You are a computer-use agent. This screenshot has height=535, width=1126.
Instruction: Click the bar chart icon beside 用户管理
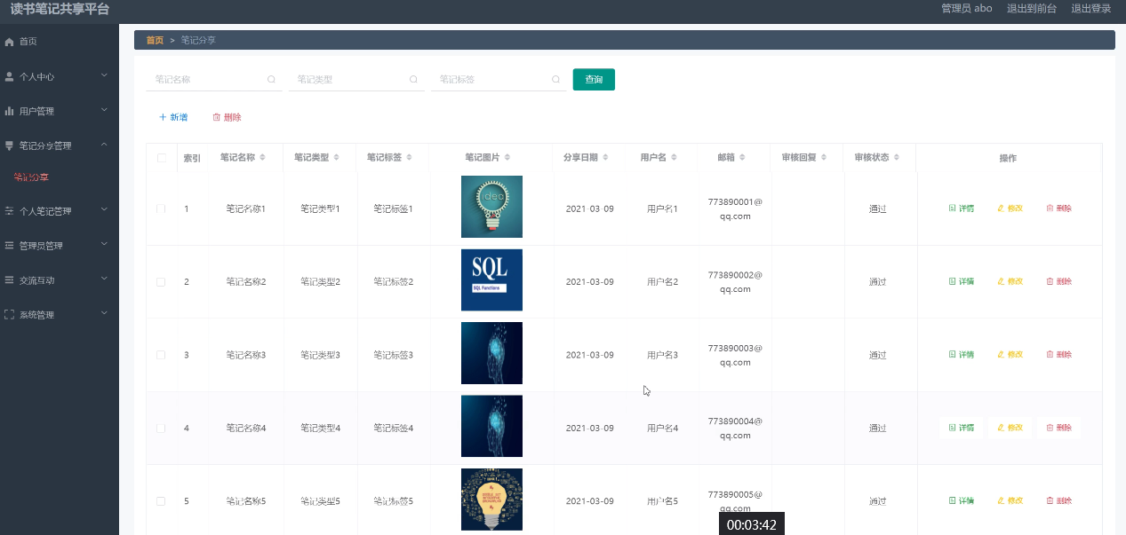tap(10, 111)
